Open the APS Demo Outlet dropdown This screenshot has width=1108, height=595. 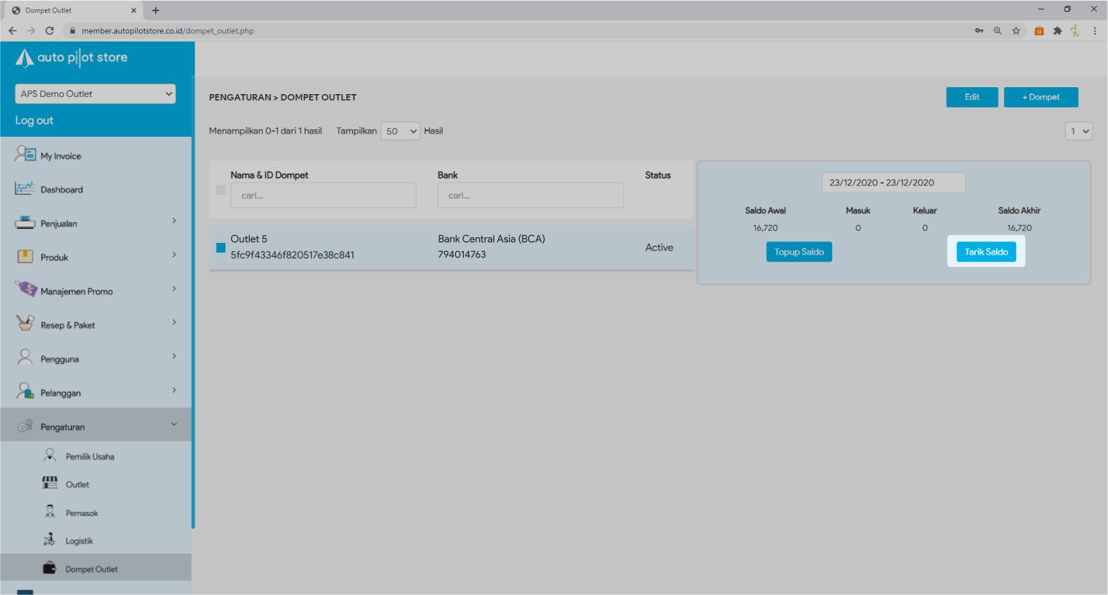(x=96, y=94)
